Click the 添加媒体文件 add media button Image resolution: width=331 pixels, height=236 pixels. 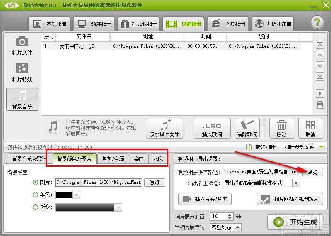(164, 128)
